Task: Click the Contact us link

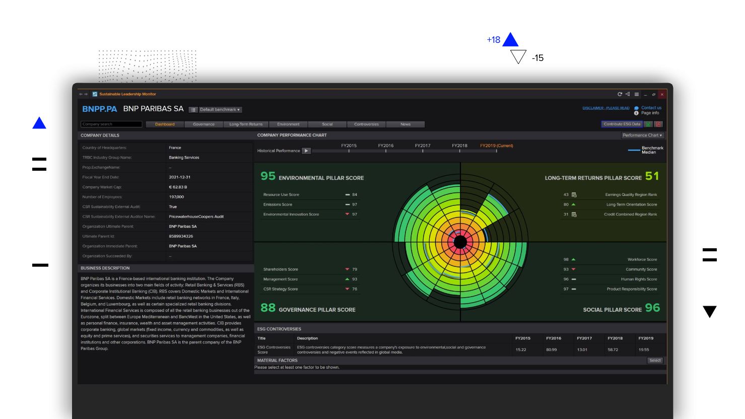Action: 651,108
